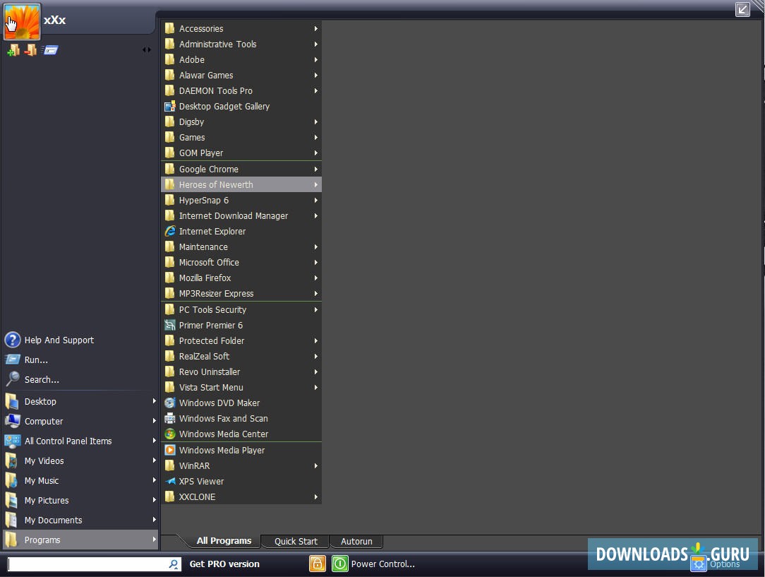765x577 pixels.
Task: Open the GOM Player folder
Action: (x=241, y=153)
